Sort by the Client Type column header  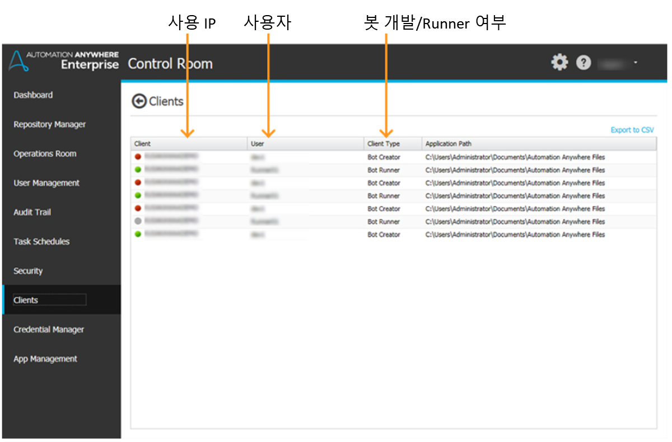pos(393,144)
